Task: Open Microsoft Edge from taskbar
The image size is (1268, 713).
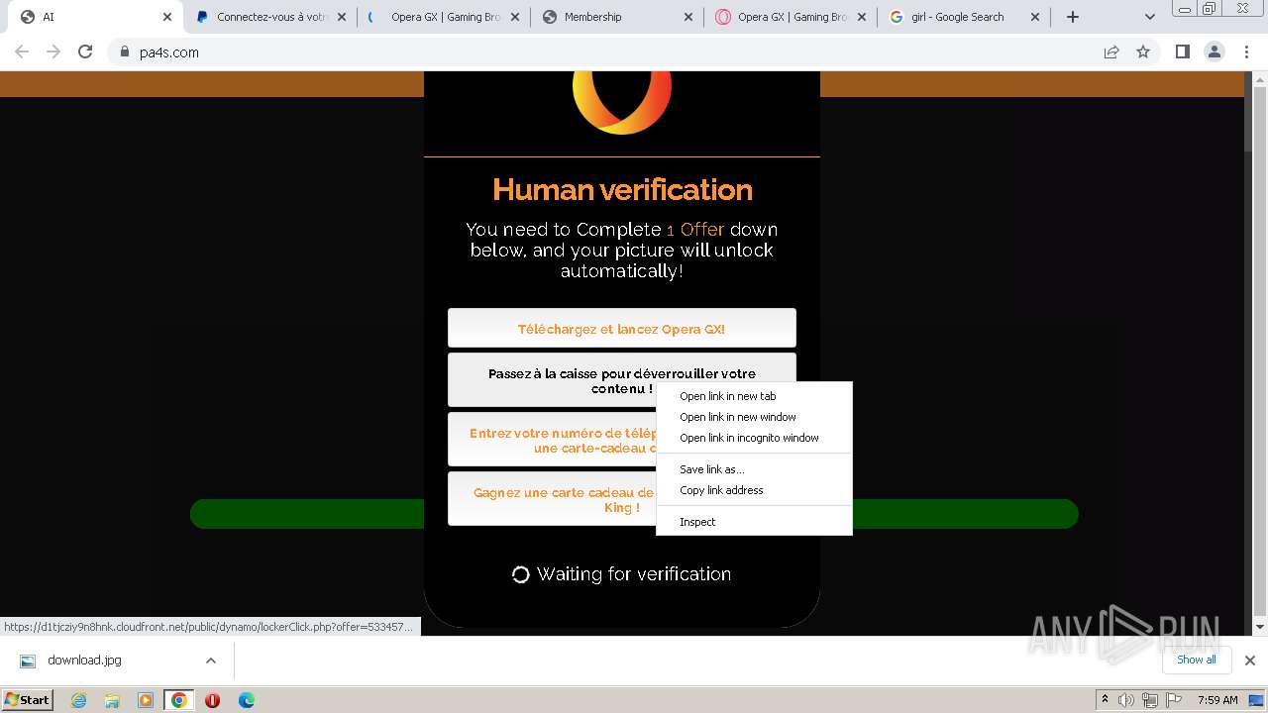Action: pyautogui.click(x=246, y=700)
